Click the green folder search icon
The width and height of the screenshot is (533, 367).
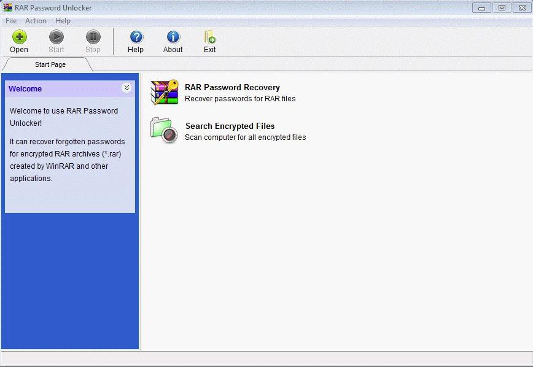point(165,131)
